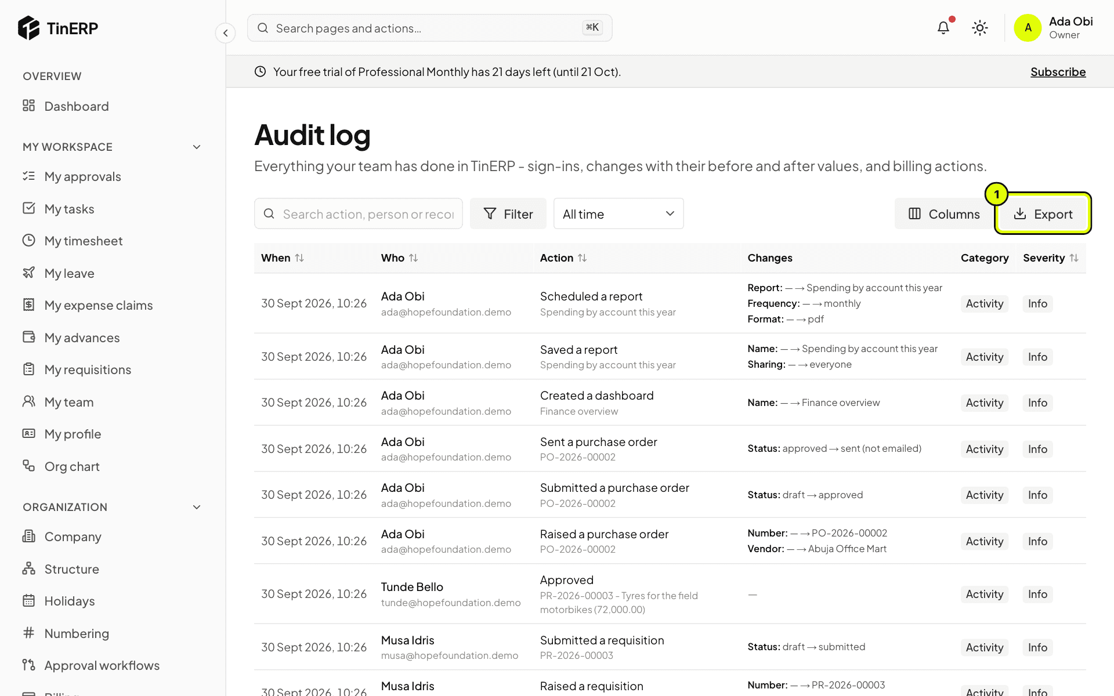Image resolution: width=1114 pixels, height=696 pixels.
Task: Click the Subscribe link
Action: (x=1058, y=72)
